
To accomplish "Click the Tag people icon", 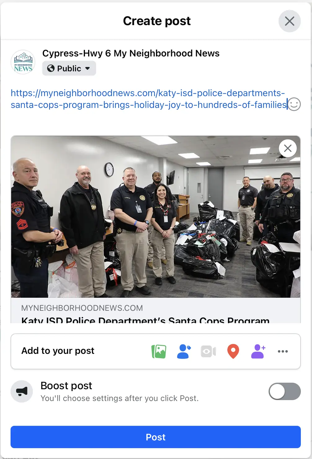I will tap(184, 351).
